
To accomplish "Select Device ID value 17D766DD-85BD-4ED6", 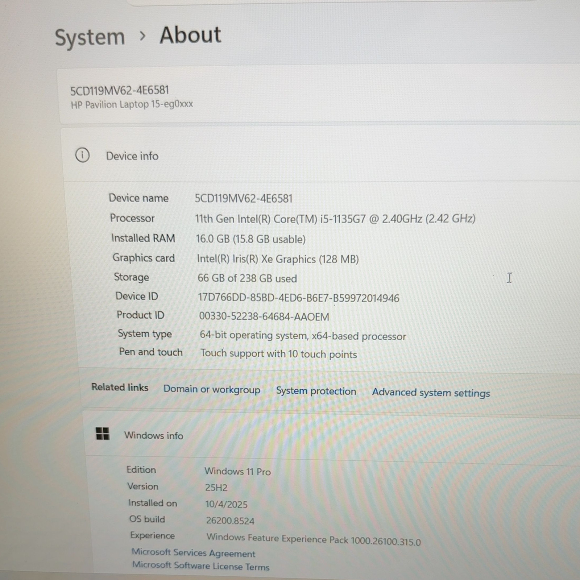I will point(299,298).
